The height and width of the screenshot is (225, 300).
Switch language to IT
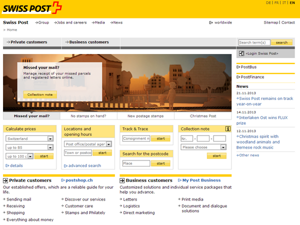[284, 2]
